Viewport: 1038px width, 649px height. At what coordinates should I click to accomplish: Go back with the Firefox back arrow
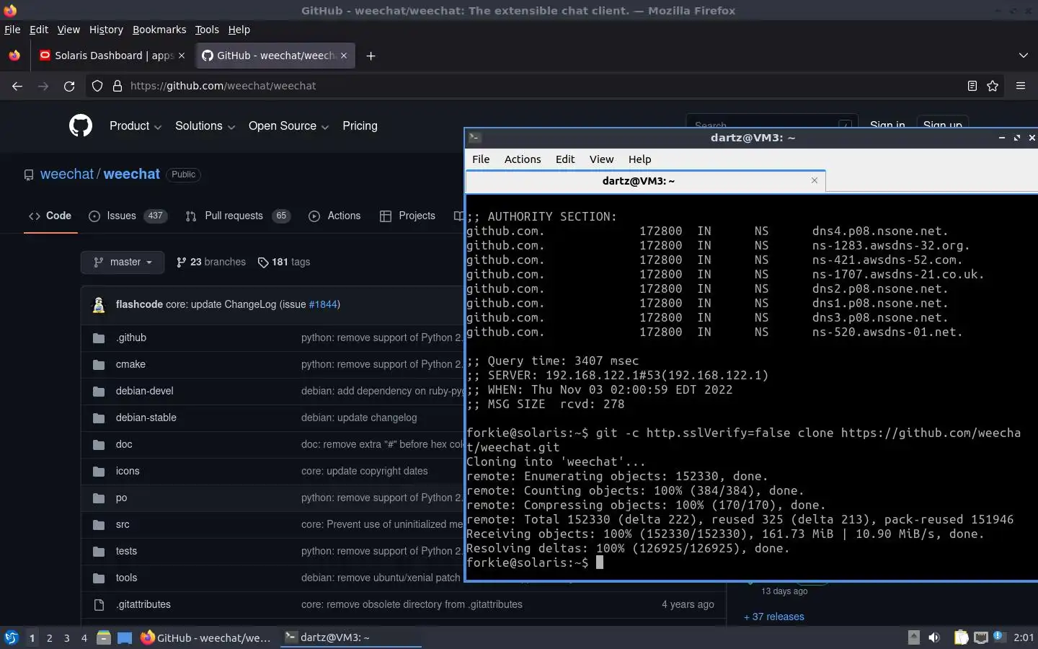tap(17, 86)
